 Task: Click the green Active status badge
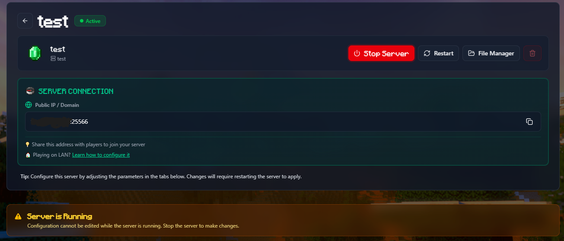(x=90, y=21)
